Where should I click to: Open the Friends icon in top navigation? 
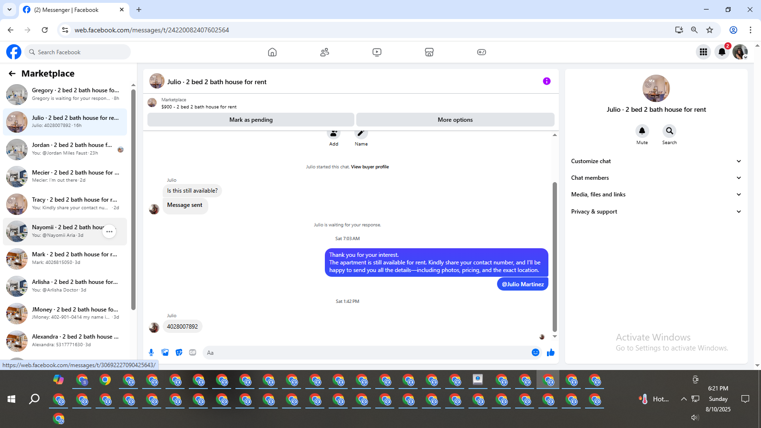(324, 52)
